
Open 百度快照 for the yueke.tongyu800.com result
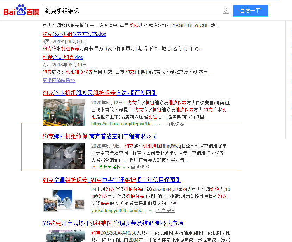click(x=165, y=211)
